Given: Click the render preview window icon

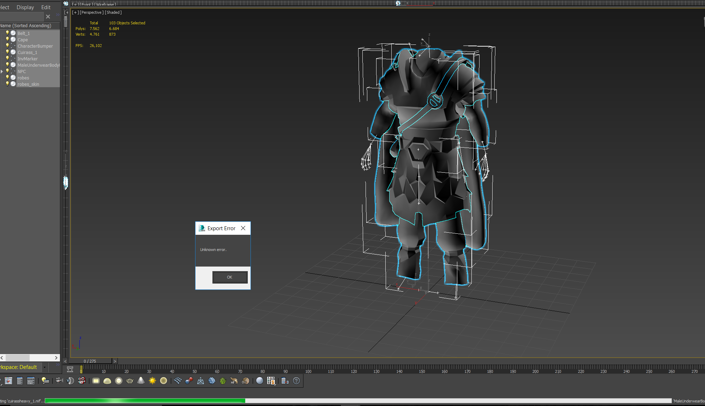Looking at the screenshot, I should pyautogui.click(x=8, y=381).
